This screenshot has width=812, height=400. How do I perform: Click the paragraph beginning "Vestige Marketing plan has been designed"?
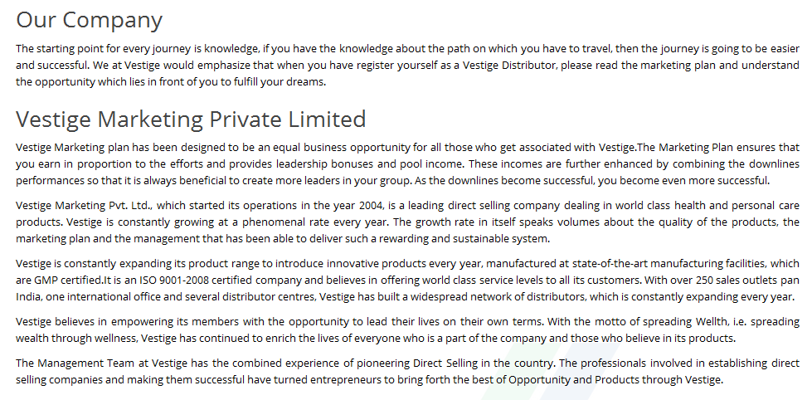pos(407,163)
